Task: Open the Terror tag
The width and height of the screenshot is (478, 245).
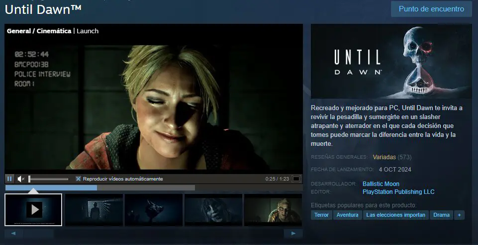Action: (x=321, y=215)
